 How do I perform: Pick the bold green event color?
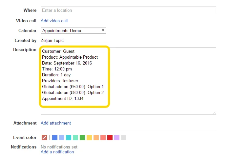click(x=82, y=138)
